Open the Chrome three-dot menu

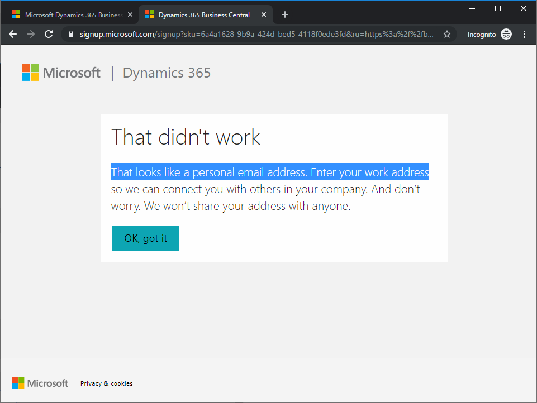(524, 34)
